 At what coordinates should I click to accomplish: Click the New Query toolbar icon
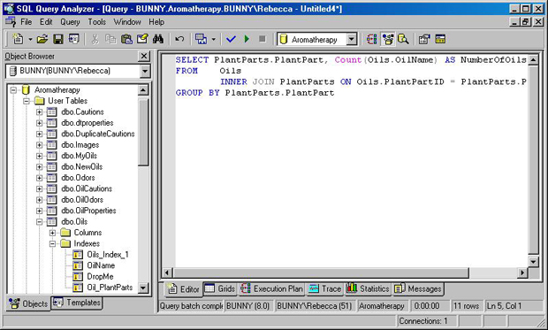pos(18,39)
